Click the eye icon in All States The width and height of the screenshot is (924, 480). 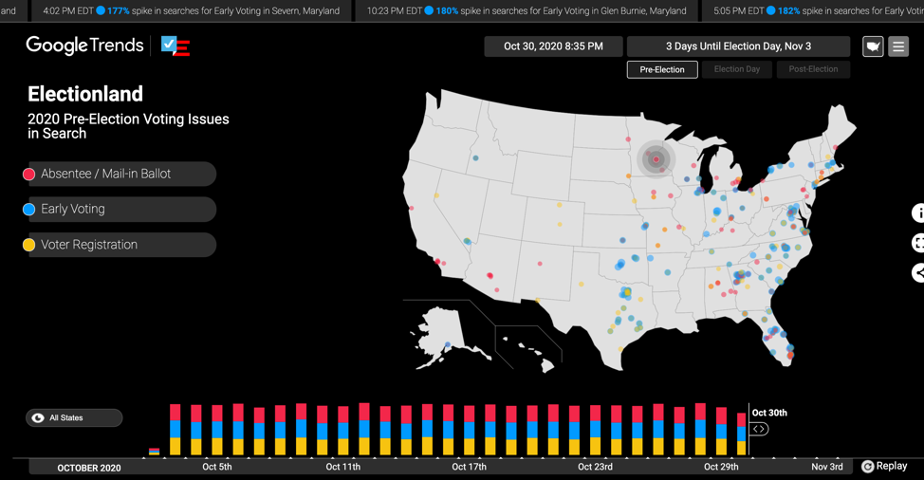tap(38, 417)
